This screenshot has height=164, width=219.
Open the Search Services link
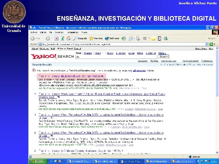pyautogui.click(x=169, y=61)
